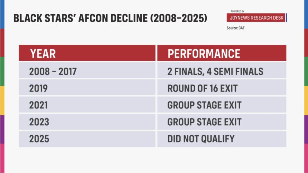
Task: Click the Powered By label
Action: click(x=238, y=11)
